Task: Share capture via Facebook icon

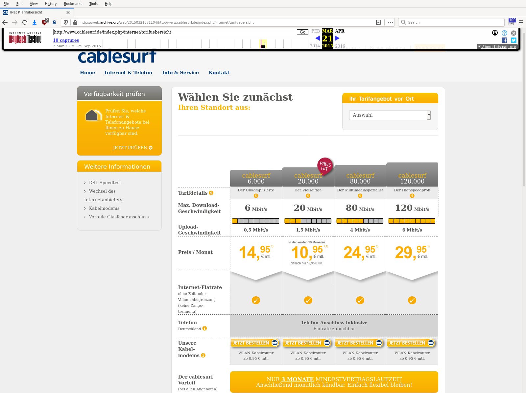Action: (x=505, y=40)
